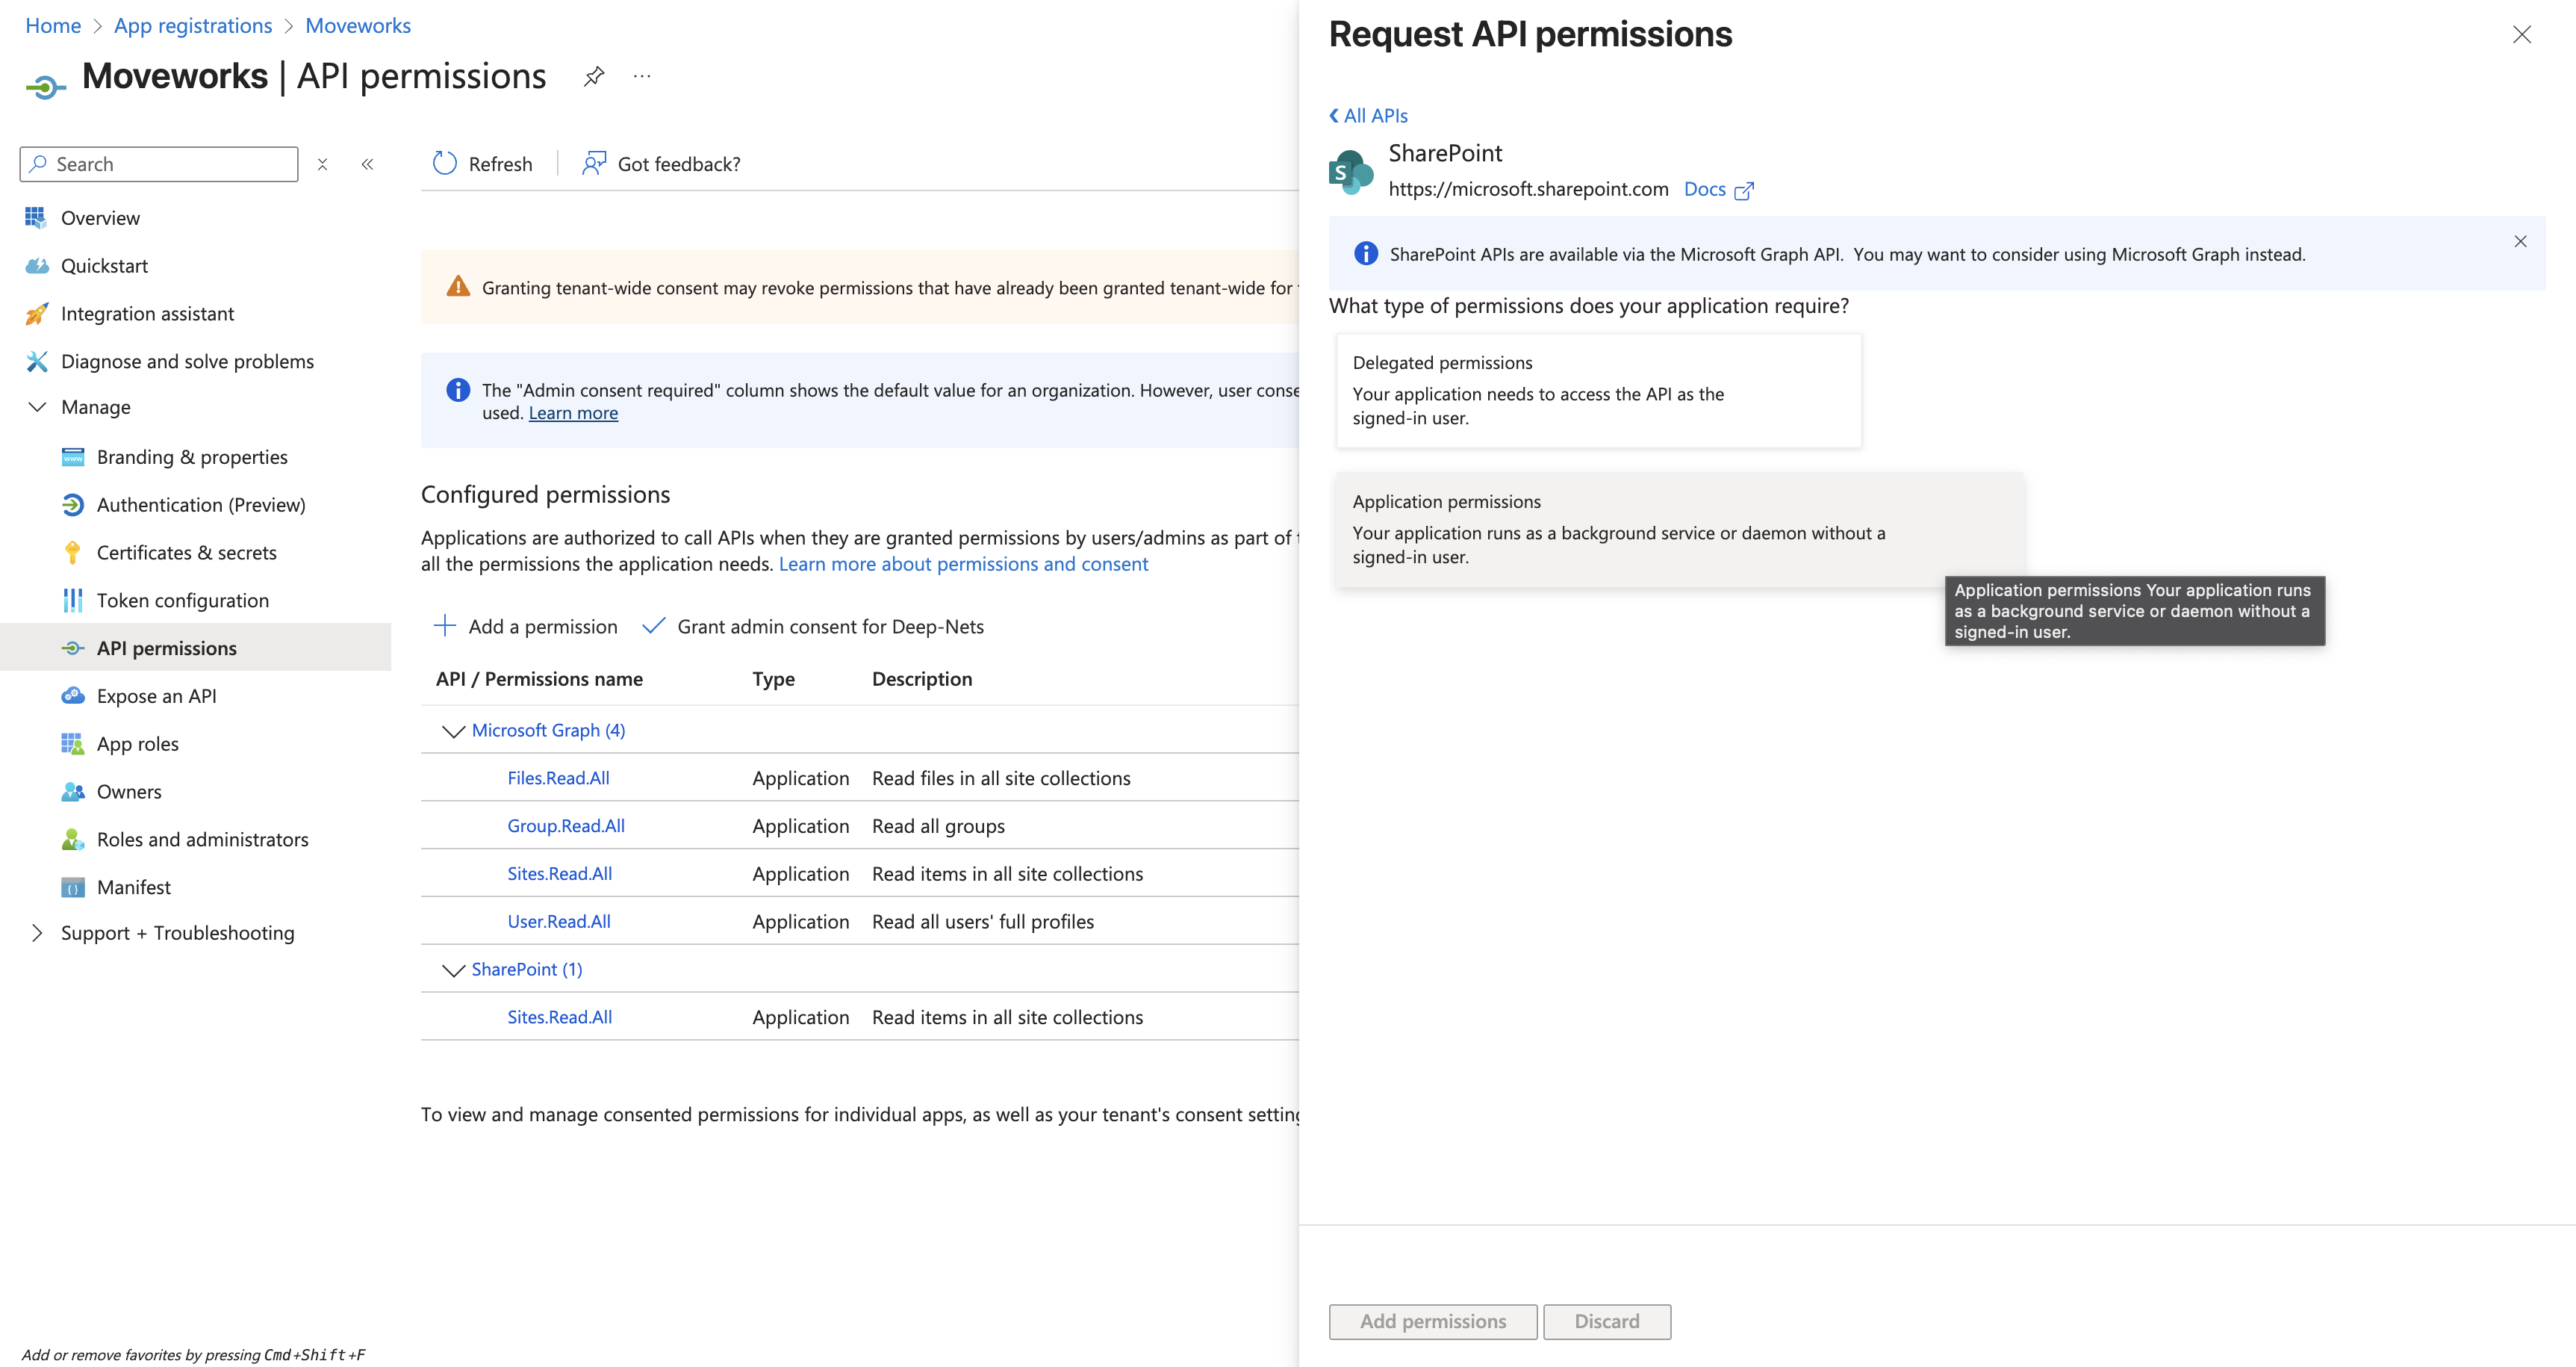Select the Delegated permissions card
The height and width of the screenshot is (1367, 2576).
[1598, 390]
